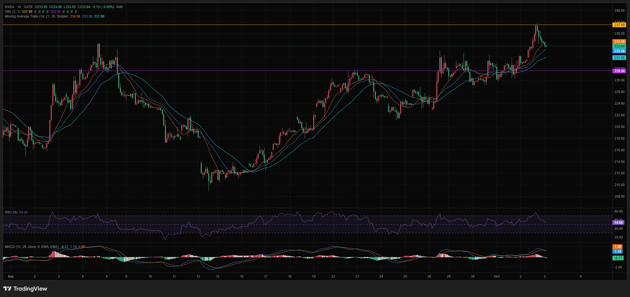630x297 pixels.
Task: Click the -0.13 (−0.05%) change value
Action: [103, 7]
